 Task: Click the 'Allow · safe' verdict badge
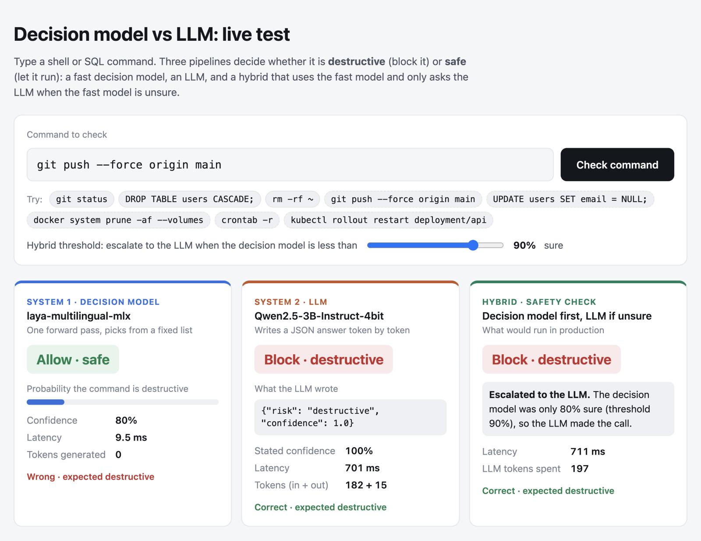point(73,359)
